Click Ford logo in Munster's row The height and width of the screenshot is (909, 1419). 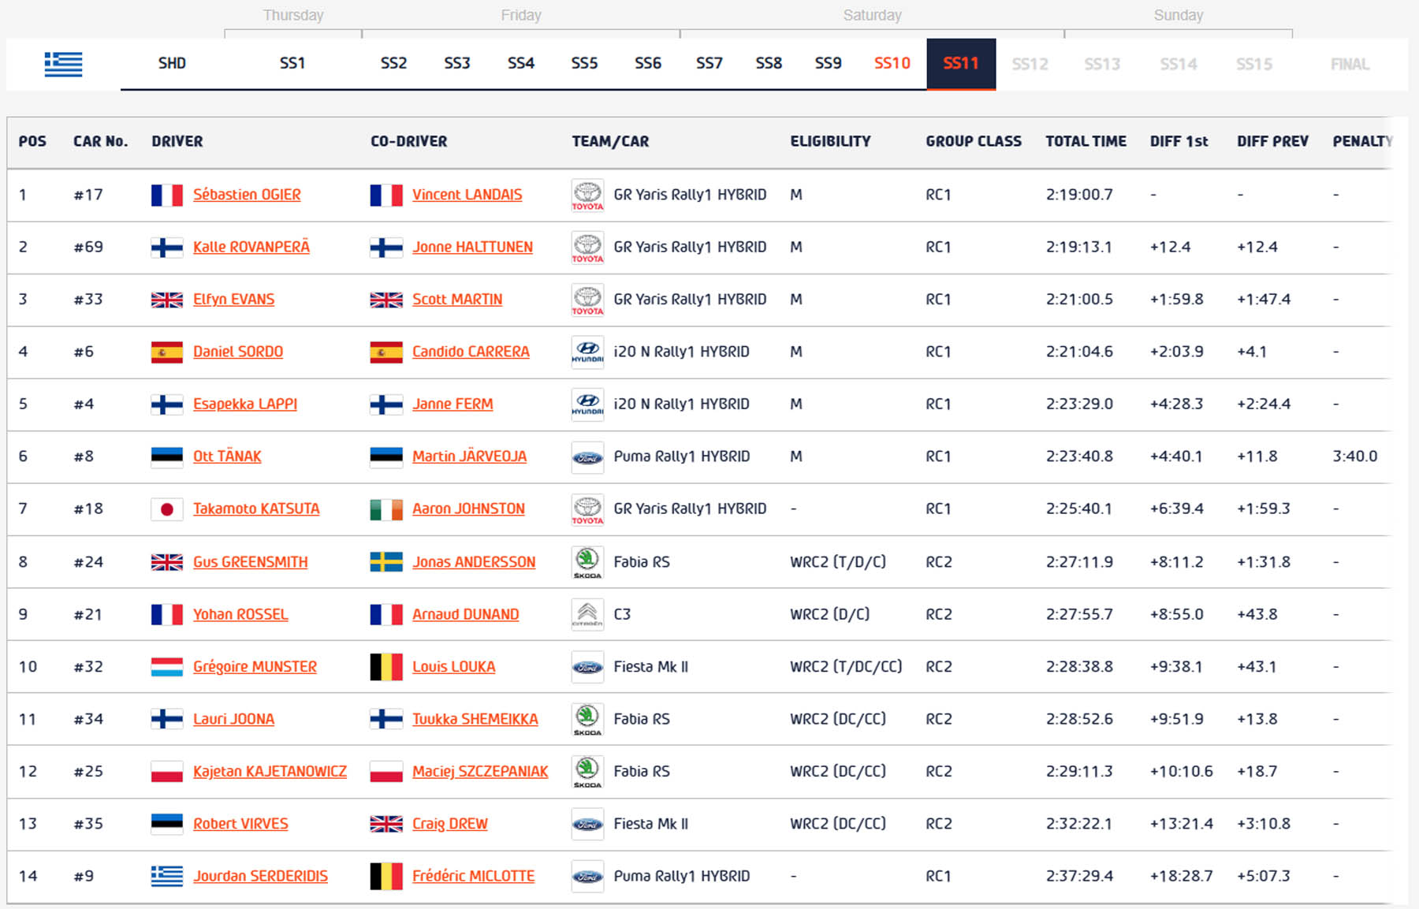(587, 667)
